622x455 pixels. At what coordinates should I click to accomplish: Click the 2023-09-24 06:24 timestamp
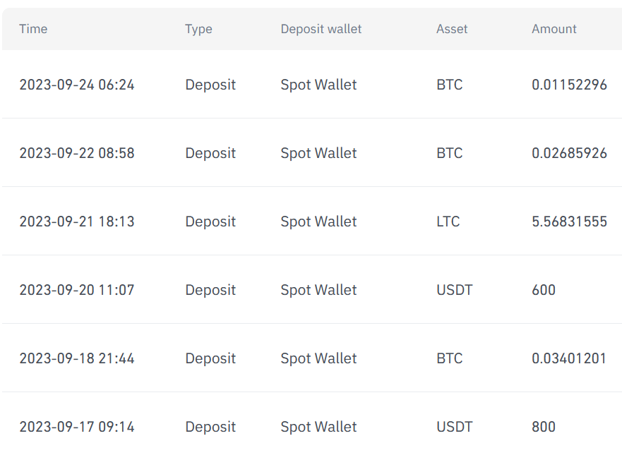click(76, 85)
